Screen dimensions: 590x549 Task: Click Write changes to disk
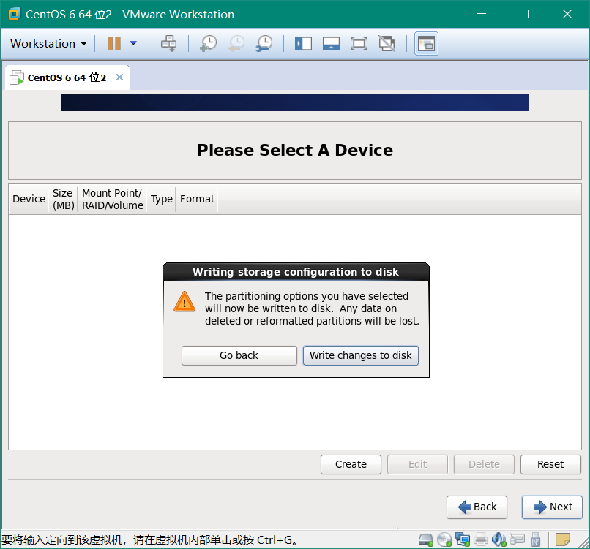pyautogui.click(x=360, y=355)
